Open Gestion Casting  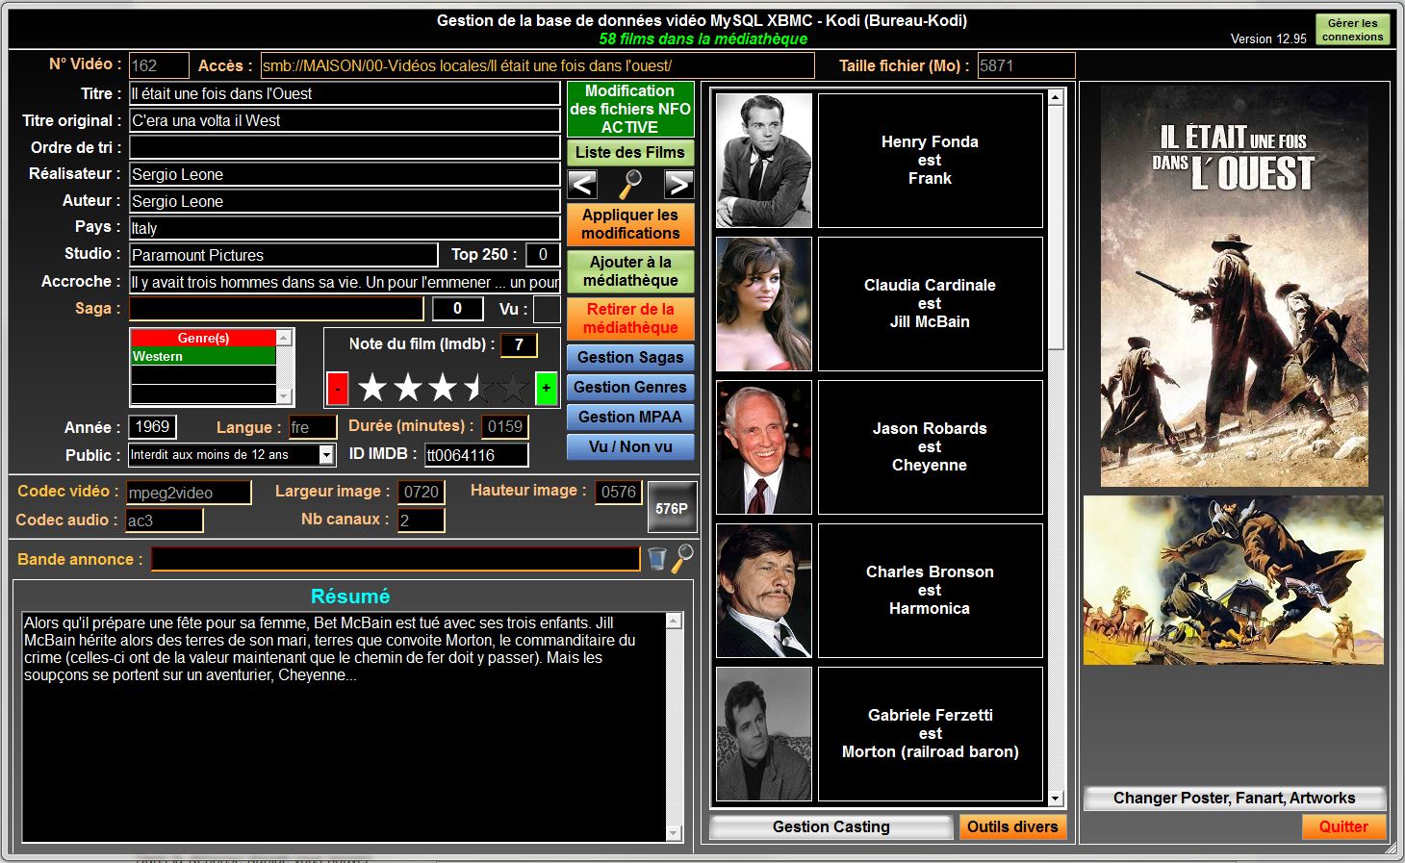(831, 826)
